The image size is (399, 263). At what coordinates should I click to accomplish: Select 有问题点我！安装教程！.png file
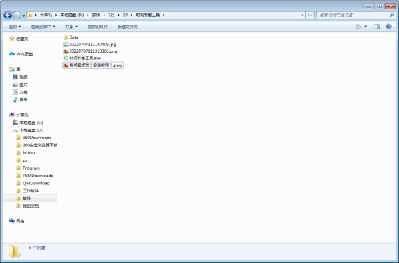[92, 65]
